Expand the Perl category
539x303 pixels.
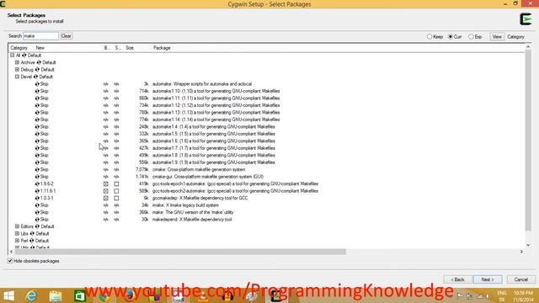17,241
